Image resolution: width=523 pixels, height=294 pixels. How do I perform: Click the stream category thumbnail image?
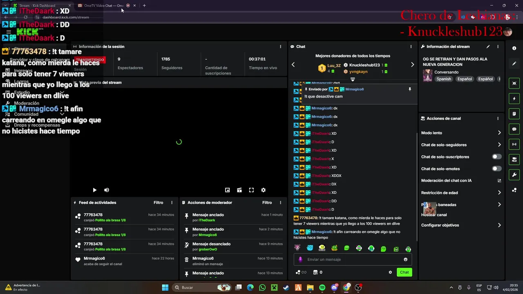click(x=427, y=76)
